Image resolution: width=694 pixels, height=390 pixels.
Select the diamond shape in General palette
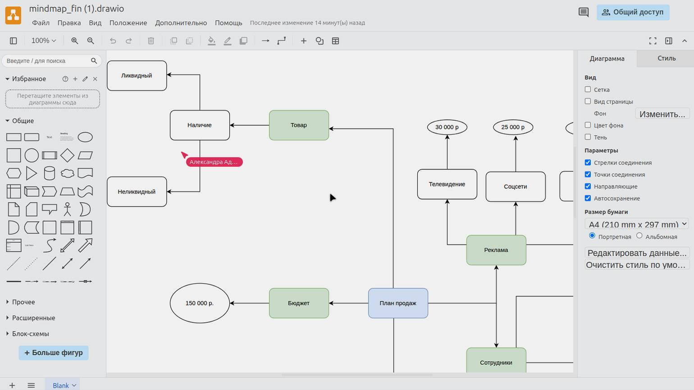[x=67, y=155]
